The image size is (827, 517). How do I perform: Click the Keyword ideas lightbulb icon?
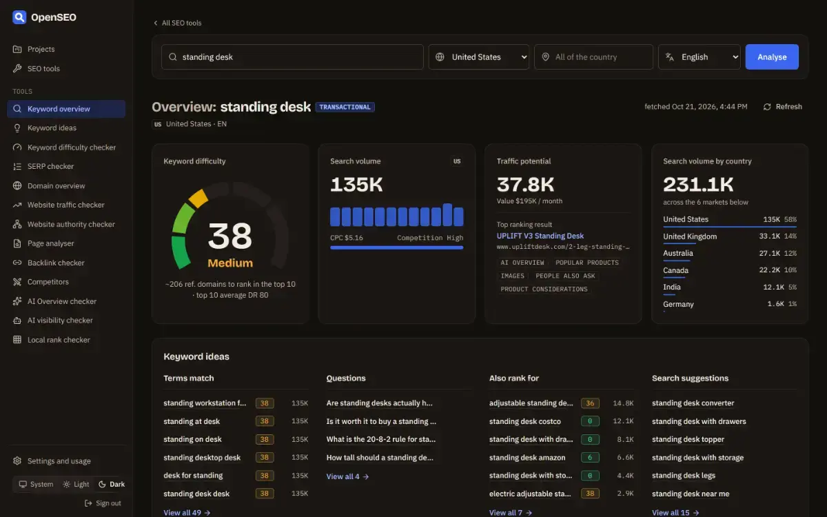click(17, 128)
